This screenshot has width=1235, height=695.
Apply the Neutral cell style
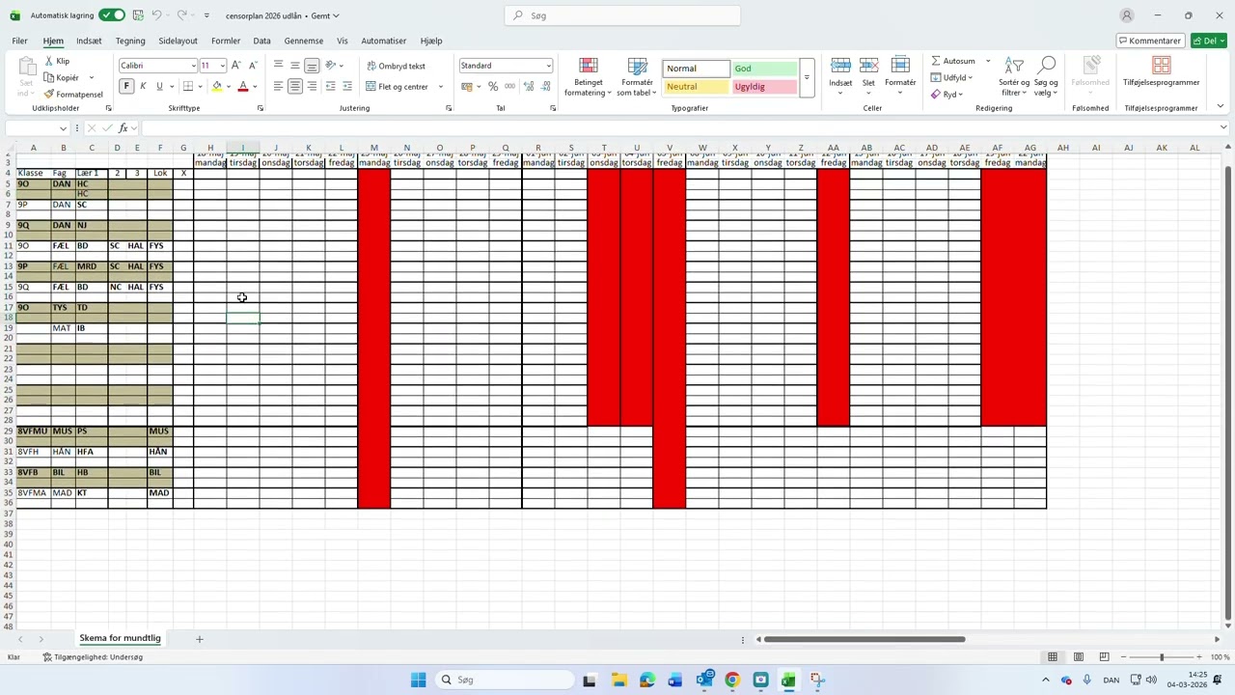696,87
